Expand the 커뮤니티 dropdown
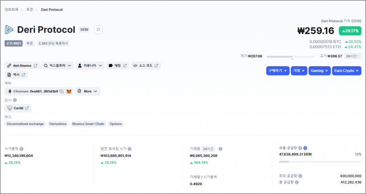366x194 pixels. pos(90,66)
